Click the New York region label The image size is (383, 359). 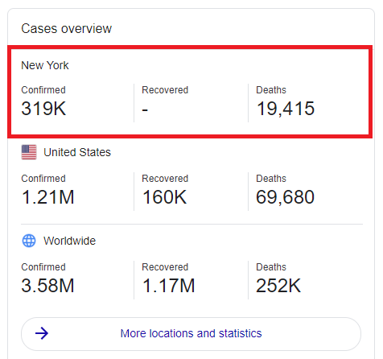coord(45,65)
